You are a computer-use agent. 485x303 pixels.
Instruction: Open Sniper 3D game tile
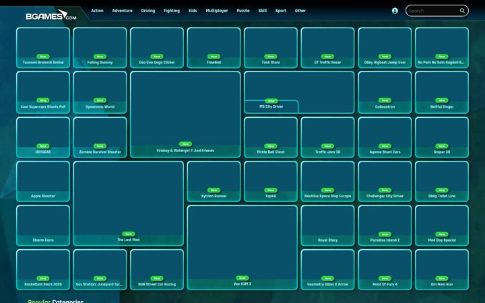(442, 137)
